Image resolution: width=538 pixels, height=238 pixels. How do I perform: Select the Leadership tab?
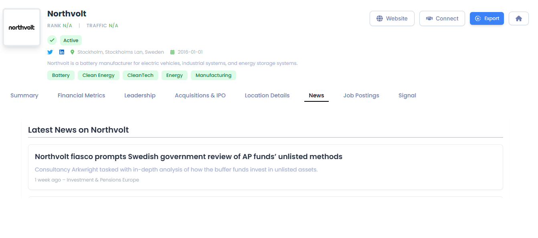[140, 95]
